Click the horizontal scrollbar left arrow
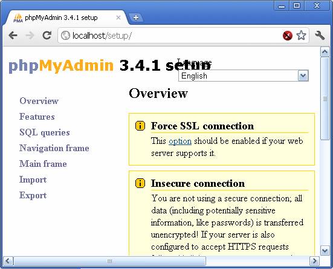This screenshot has width=333, height=269. pos(8,261)
